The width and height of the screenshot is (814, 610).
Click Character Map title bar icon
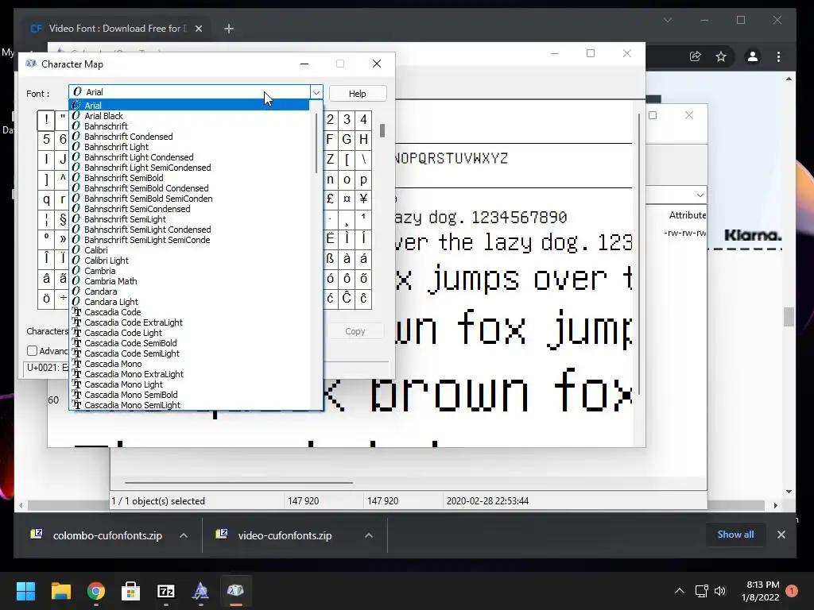pos(31,64)
